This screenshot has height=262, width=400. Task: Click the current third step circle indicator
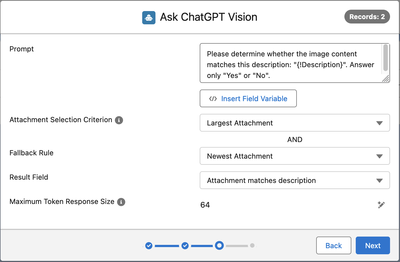tap(219, 245)
